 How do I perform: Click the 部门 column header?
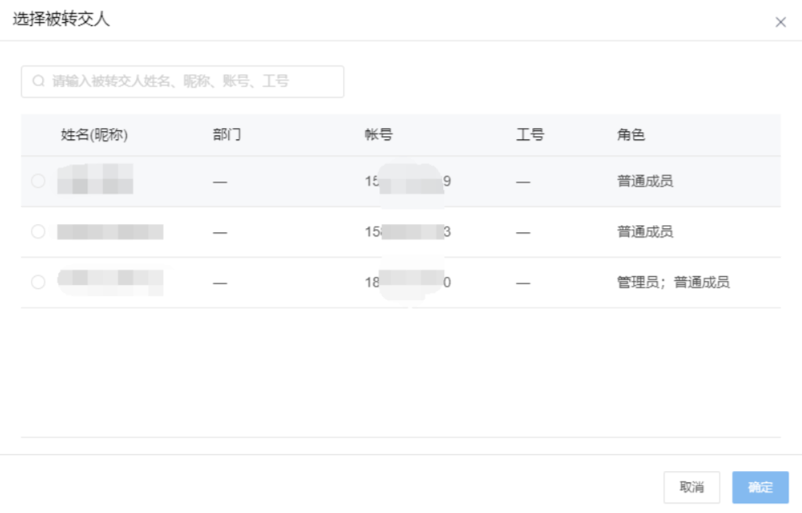[226, 135]
